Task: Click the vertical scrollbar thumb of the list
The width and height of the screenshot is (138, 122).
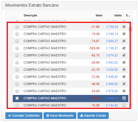Action: point(130,29)
